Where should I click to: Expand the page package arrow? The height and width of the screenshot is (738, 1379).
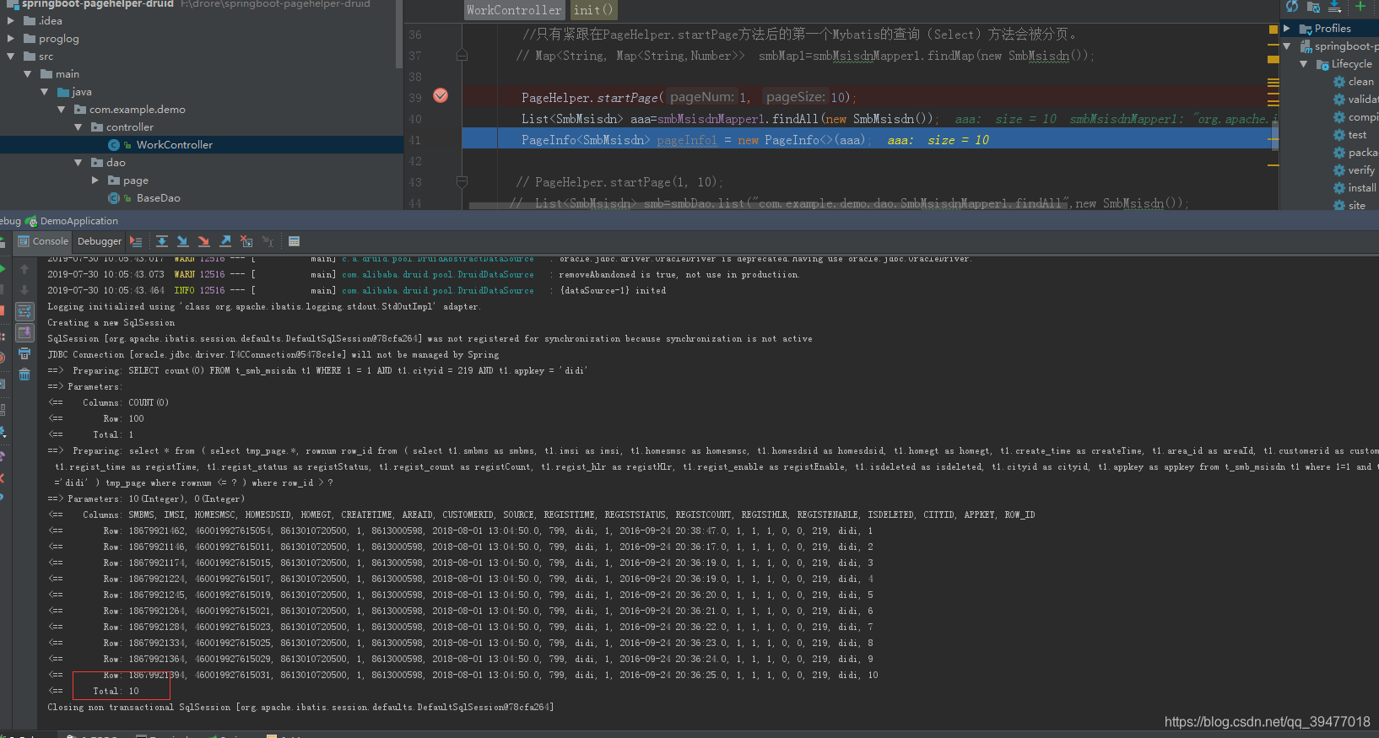pos(95,180)
